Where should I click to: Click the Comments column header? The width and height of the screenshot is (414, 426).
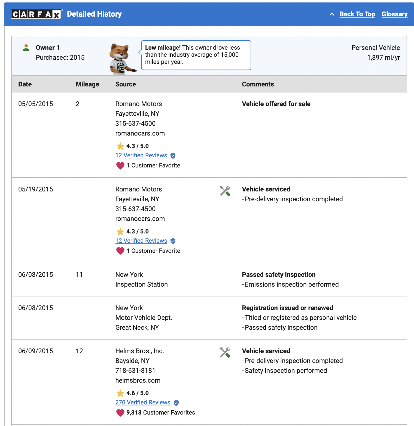pyautogui.click(x=258, y=84)
